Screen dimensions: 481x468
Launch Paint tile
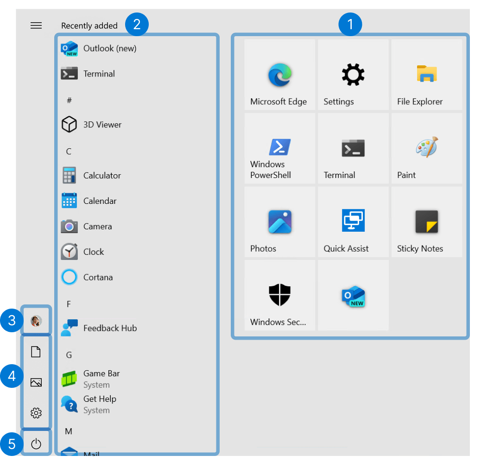(x=427, y=148)
